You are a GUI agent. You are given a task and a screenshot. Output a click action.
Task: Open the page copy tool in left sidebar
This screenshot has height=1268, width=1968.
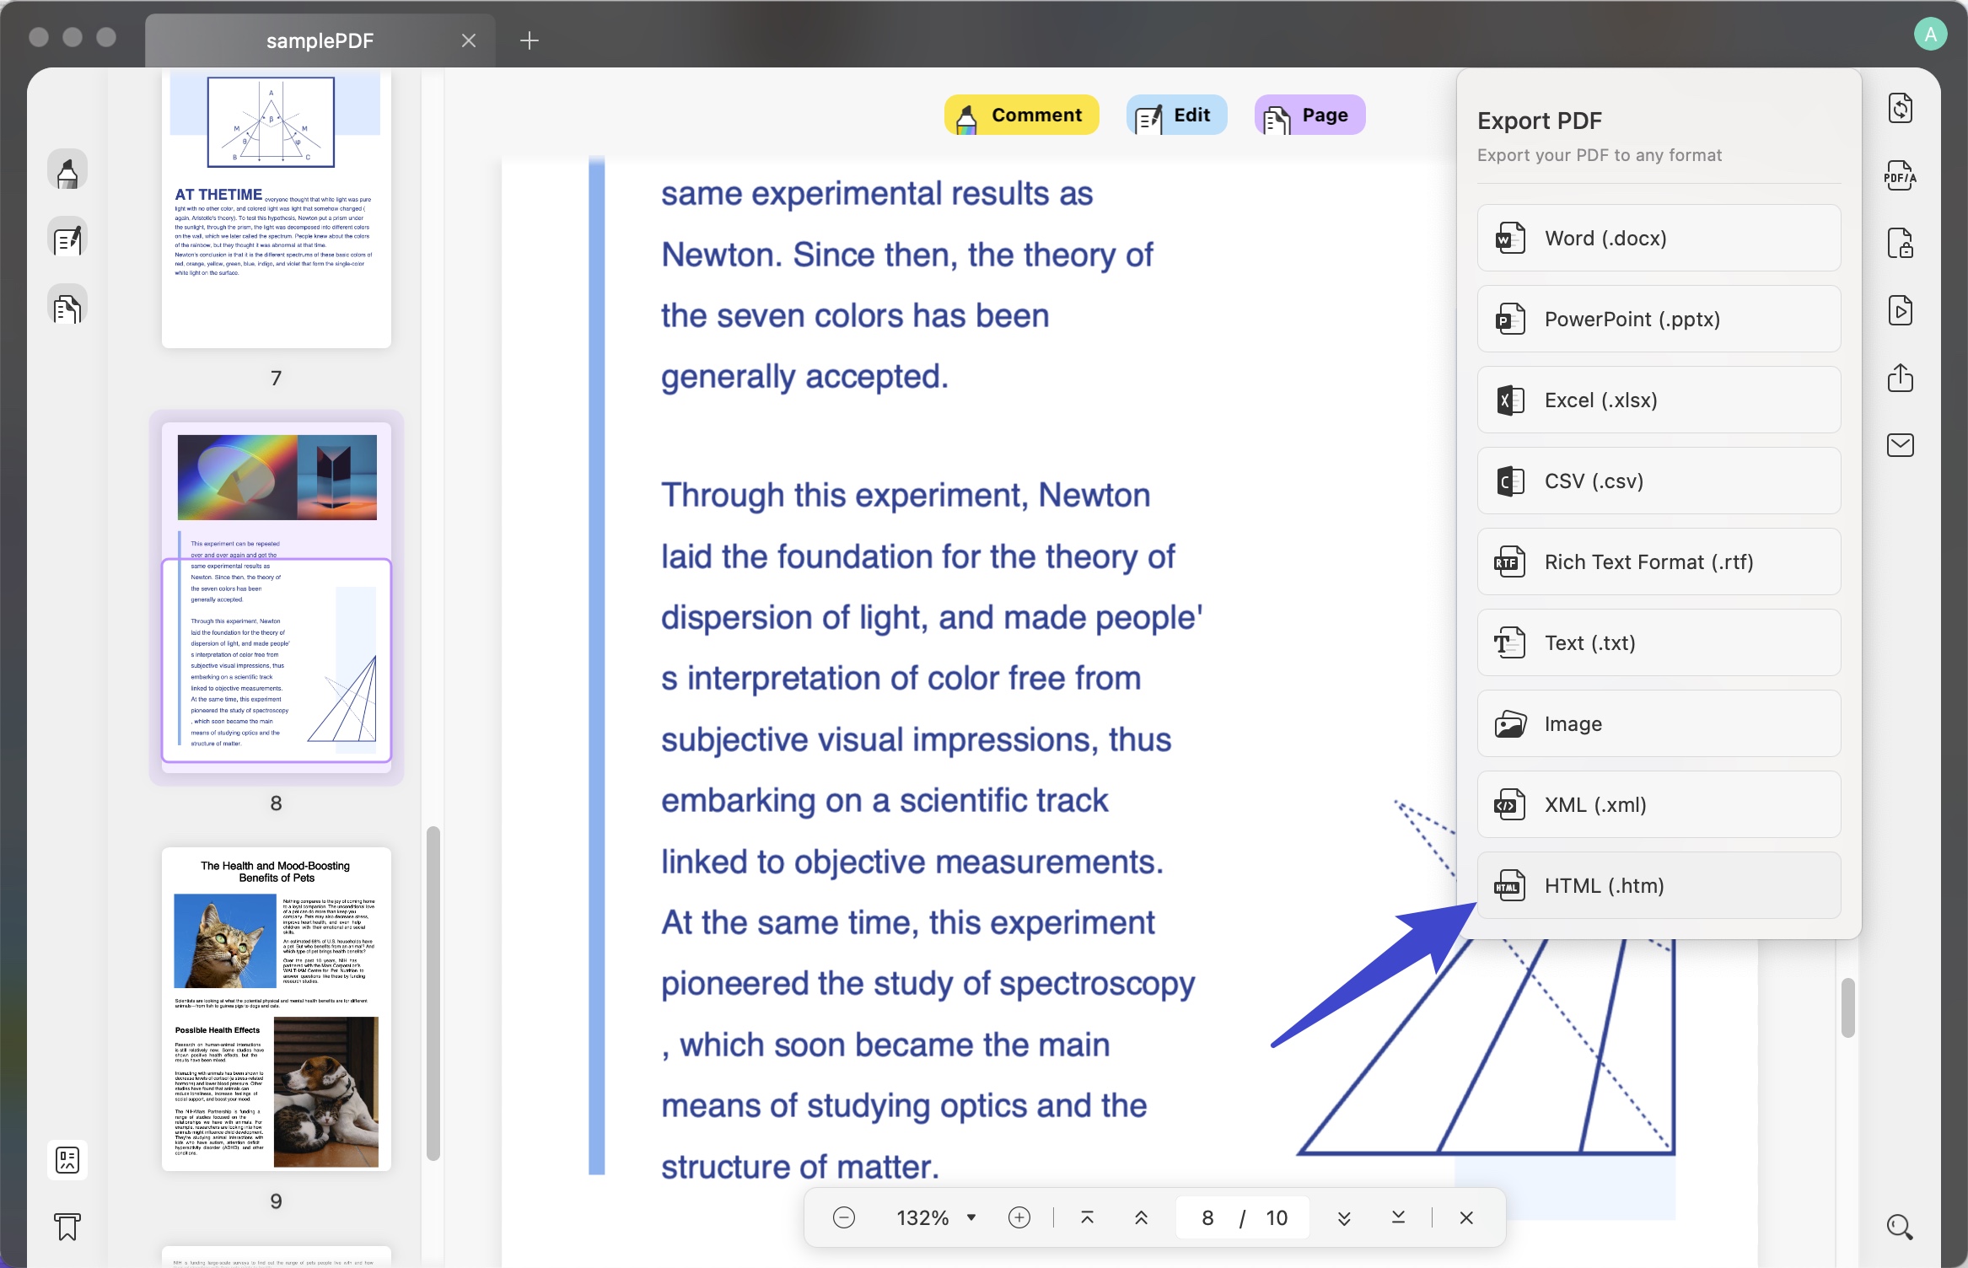click(x=67, y=304)
